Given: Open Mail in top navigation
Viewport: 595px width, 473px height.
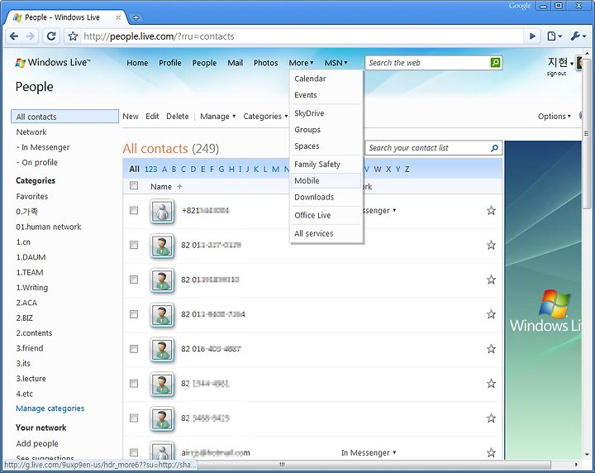Looking at the screenshot, I should [x=236, y=63].
